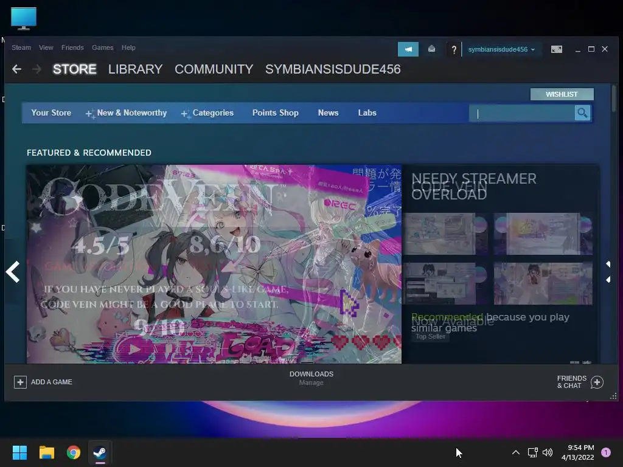The height and width of the screenshot is (467, 623).
Task: Click FRIENDS & CHAT label
Action: tap(572, 382)
